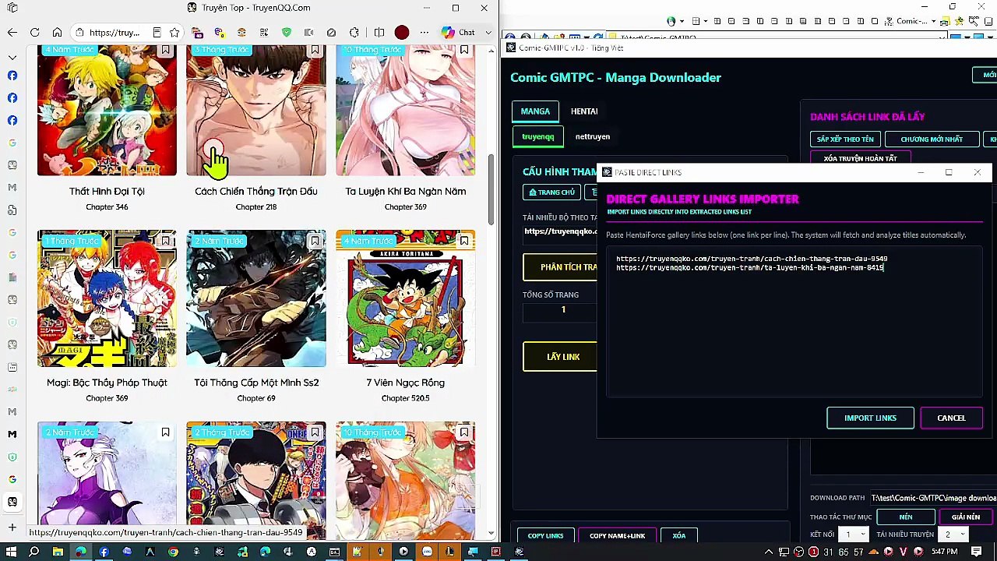997x561 pixels.
Task: Bookmark Tôi Thăng Cấp Một Mình Ss2 comic
Action: click(x=315, y=242)
